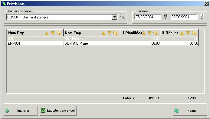Screen dimensions: 210x119
Task: Focus the interval start date field
Action: click(x=148, y=17)
